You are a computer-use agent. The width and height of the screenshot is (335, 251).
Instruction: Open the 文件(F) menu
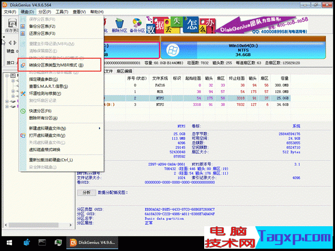coord(10,12)
